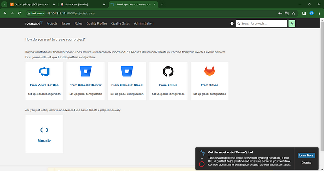Open the help question mark icon

coord(232,24)
